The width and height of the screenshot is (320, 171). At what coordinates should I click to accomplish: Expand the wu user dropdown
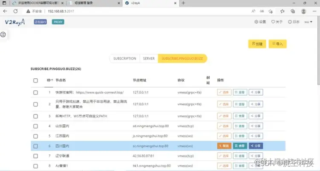point(308,22)
